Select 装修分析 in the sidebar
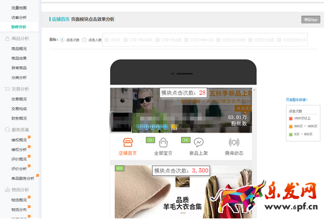The image size is (324, 219). [x=19, y=27]
